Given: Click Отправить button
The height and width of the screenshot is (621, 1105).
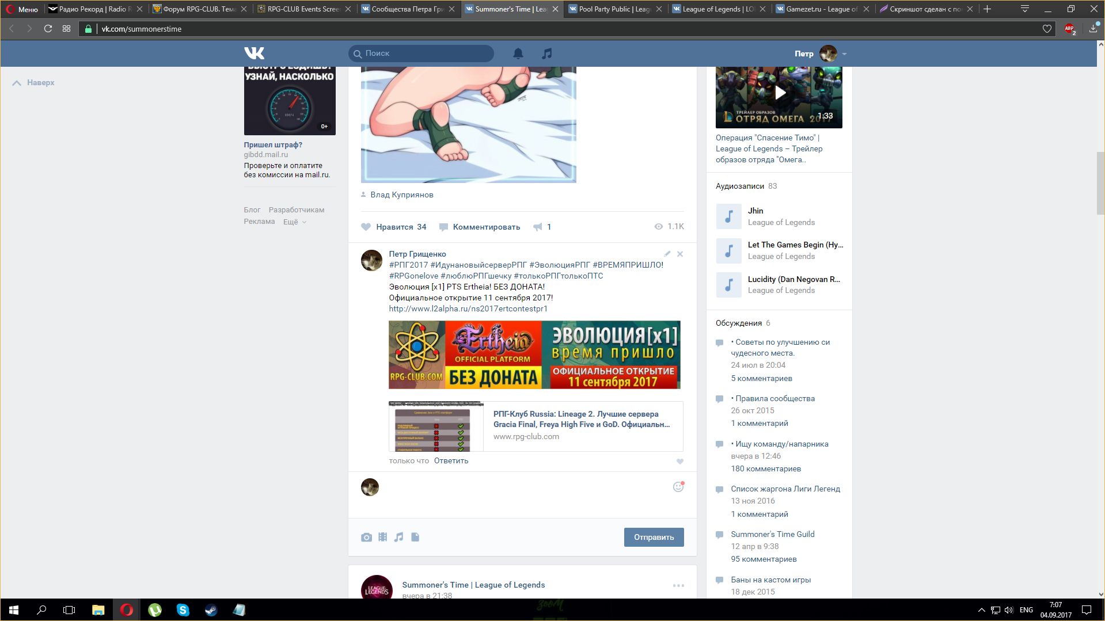Looking at the screenshot, I should (x=654, y=537).
